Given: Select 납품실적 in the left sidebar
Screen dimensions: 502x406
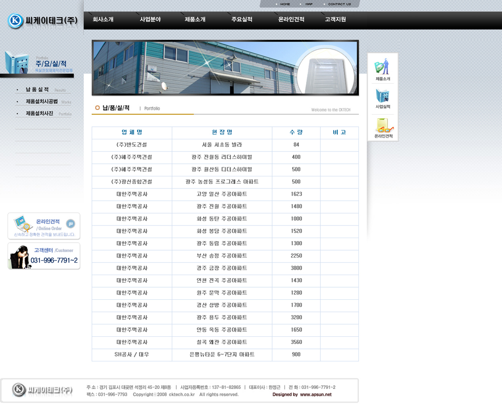Looking at the screenshot, I should tap(37, 90).
